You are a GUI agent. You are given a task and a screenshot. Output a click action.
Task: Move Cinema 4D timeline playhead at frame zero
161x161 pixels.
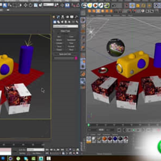[89, 125]
